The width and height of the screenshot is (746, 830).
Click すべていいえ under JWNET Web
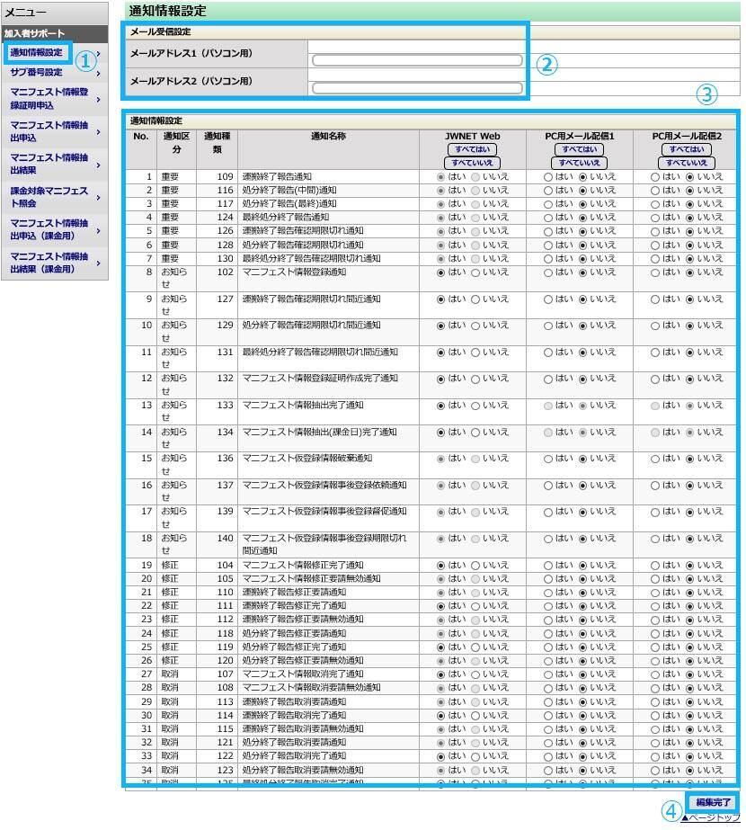[x=473, y=163]
